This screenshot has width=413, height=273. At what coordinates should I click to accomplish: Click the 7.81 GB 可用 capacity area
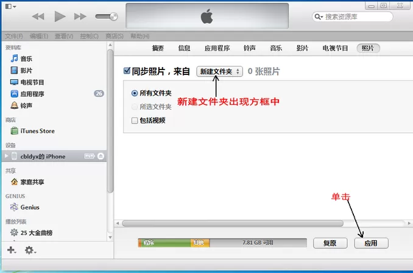click(x=258, y=243)
